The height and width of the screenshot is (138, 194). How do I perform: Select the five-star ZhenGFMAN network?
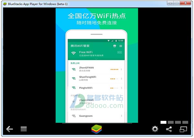pyautogui.click(x=96, y=69)
